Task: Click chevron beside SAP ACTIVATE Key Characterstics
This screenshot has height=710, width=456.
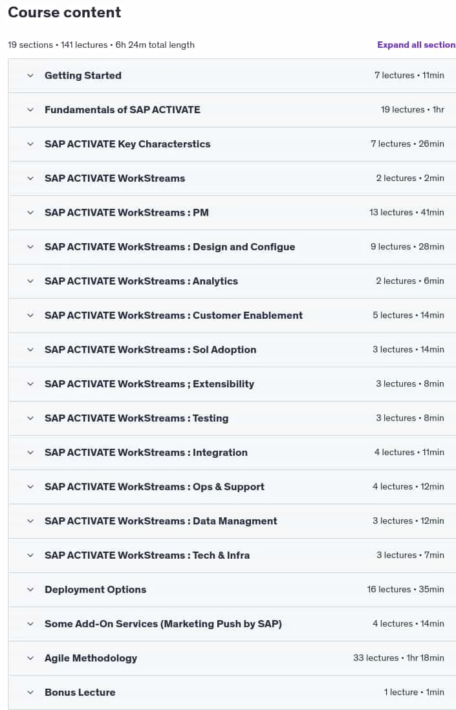Action: click(x=30, y=144)
